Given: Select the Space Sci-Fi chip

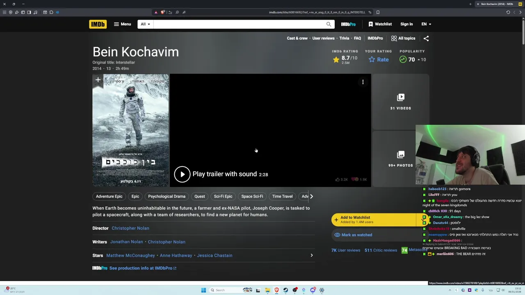Looking at the screenshot, I should 252,196.
